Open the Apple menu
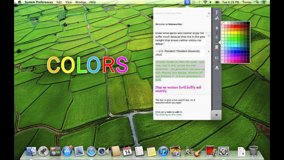 (19, 2)
